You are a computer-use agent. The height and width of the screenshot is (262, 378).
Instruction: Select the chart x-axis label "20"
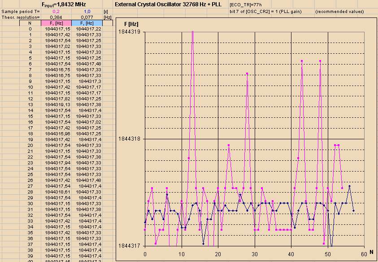(218, 254)
